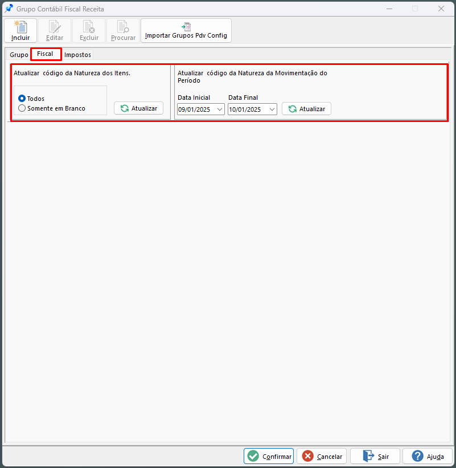The height and width of the screenshot is (468, 456).
Task: Expand the Data Final date dropdown arrow
Action: 272,109
